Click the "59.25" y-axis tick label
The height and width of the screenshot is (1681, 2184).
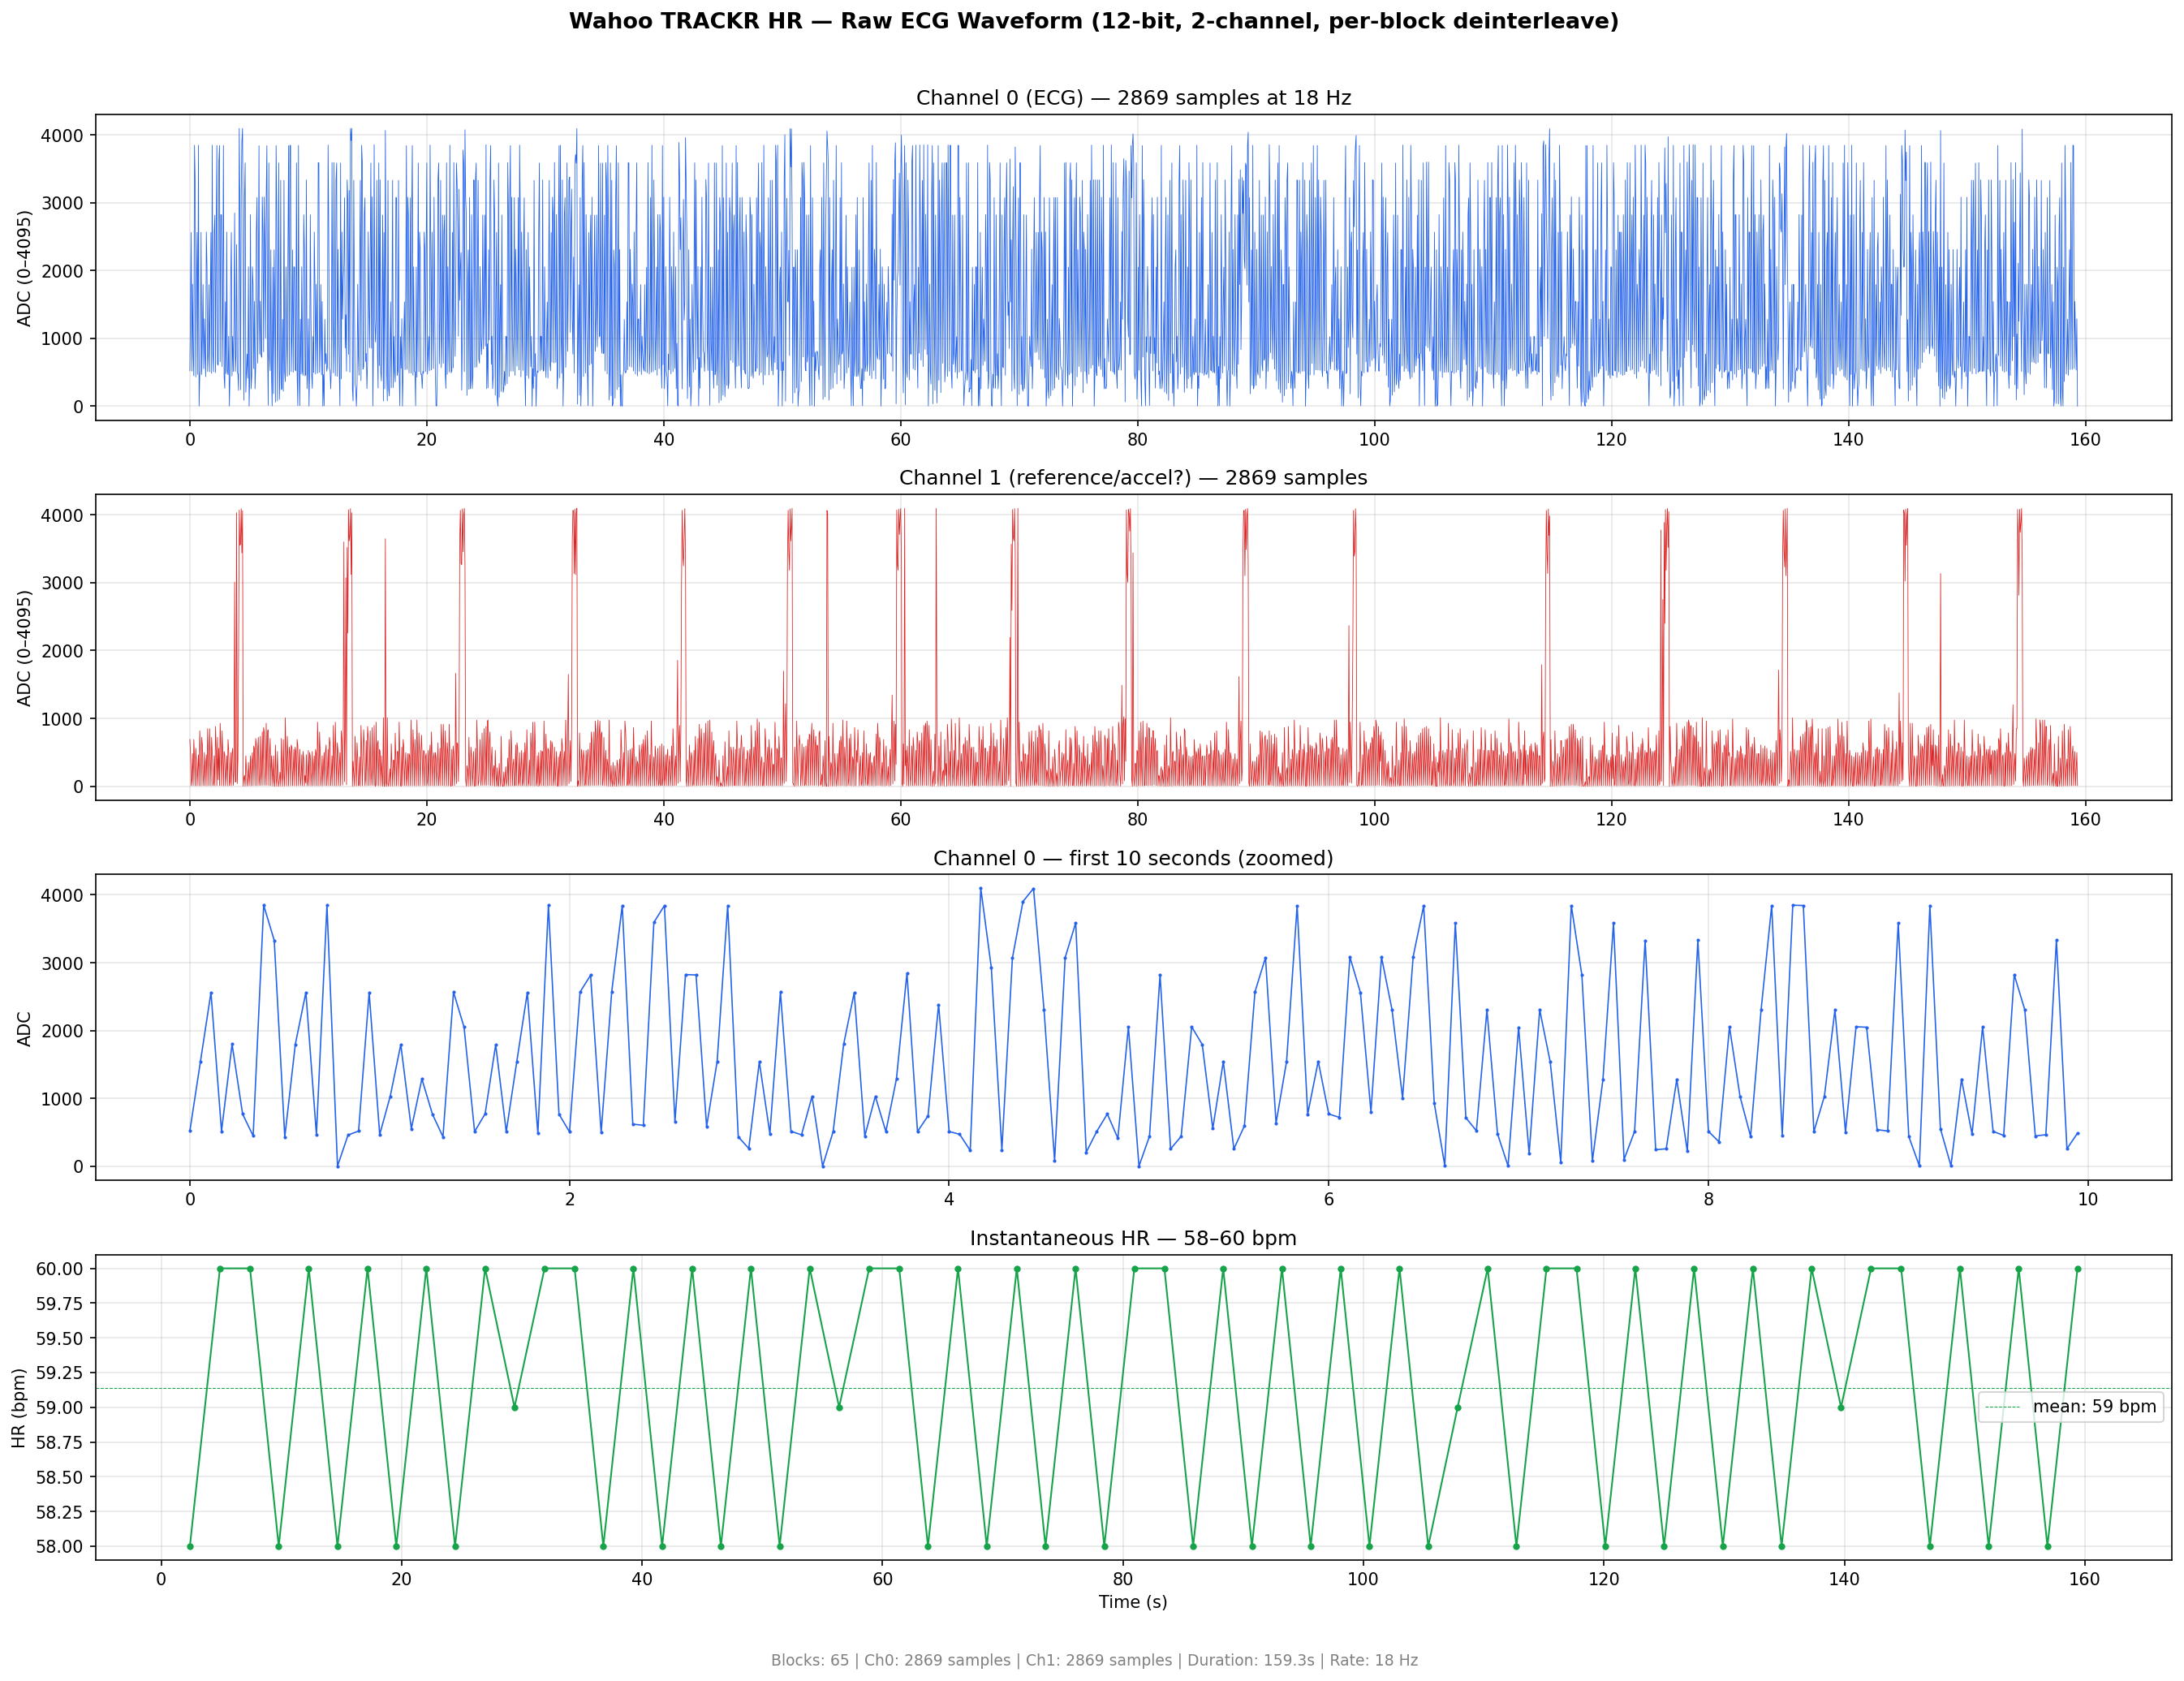62,1373
